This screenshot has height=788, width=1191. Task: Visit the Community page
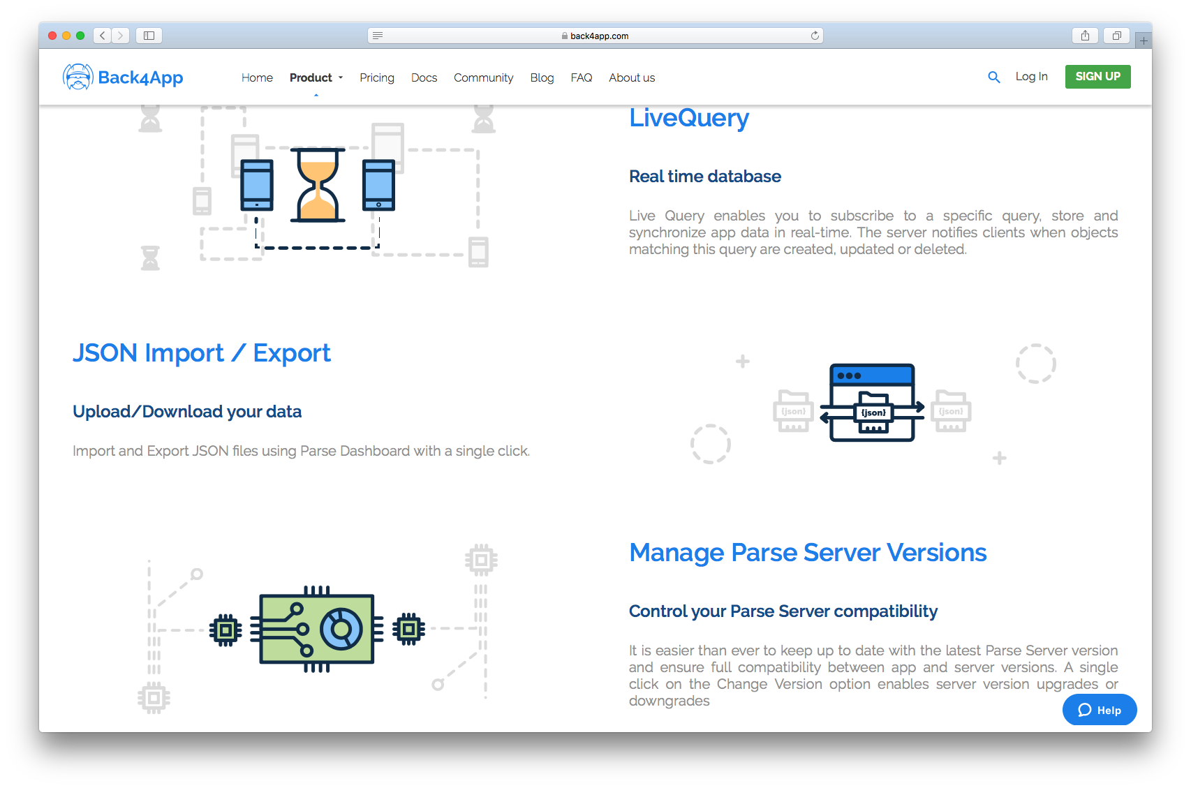click(x=483, y=77)
